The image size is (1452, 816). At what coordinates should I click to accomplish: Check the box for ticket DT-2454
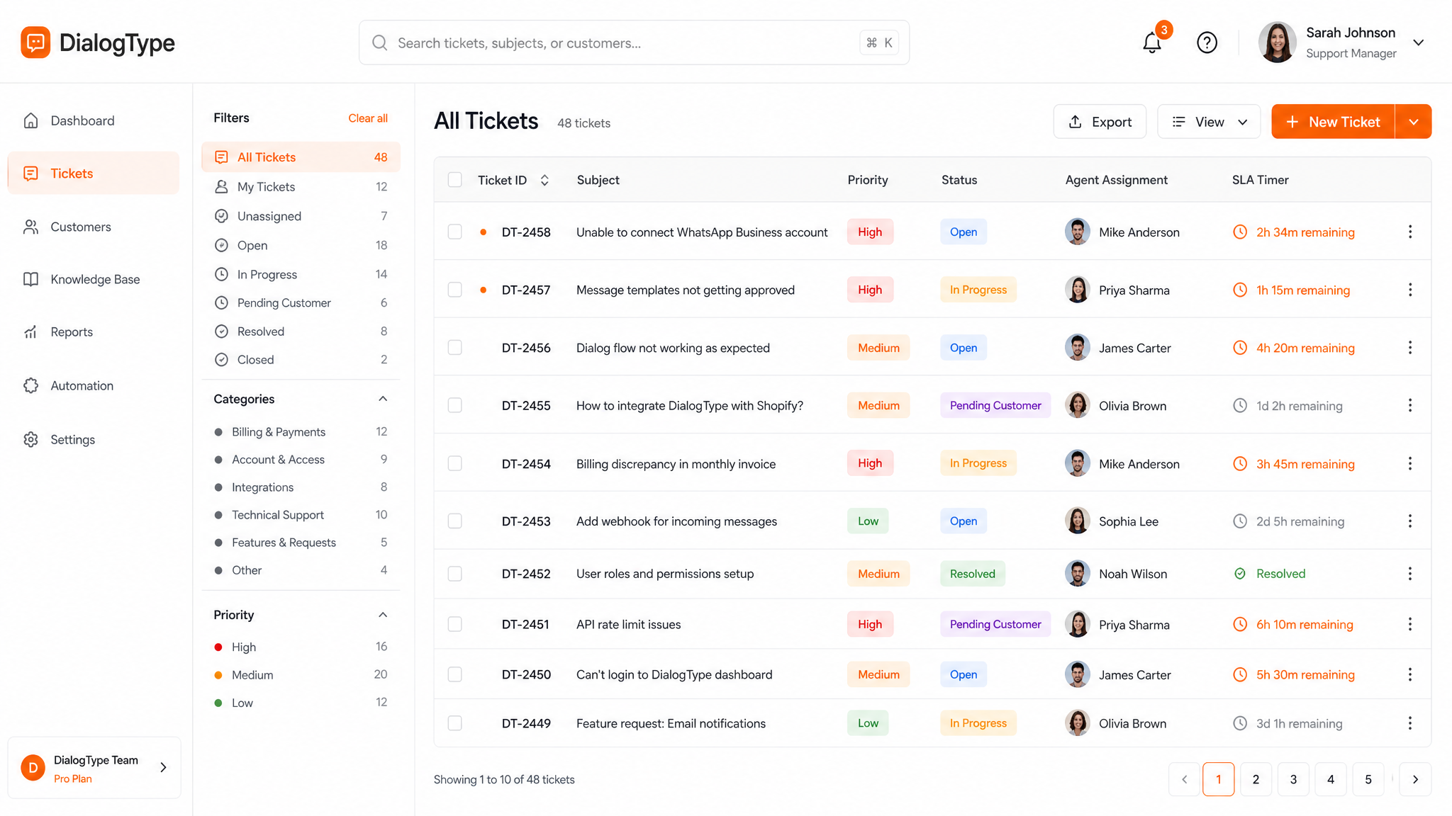455,464
